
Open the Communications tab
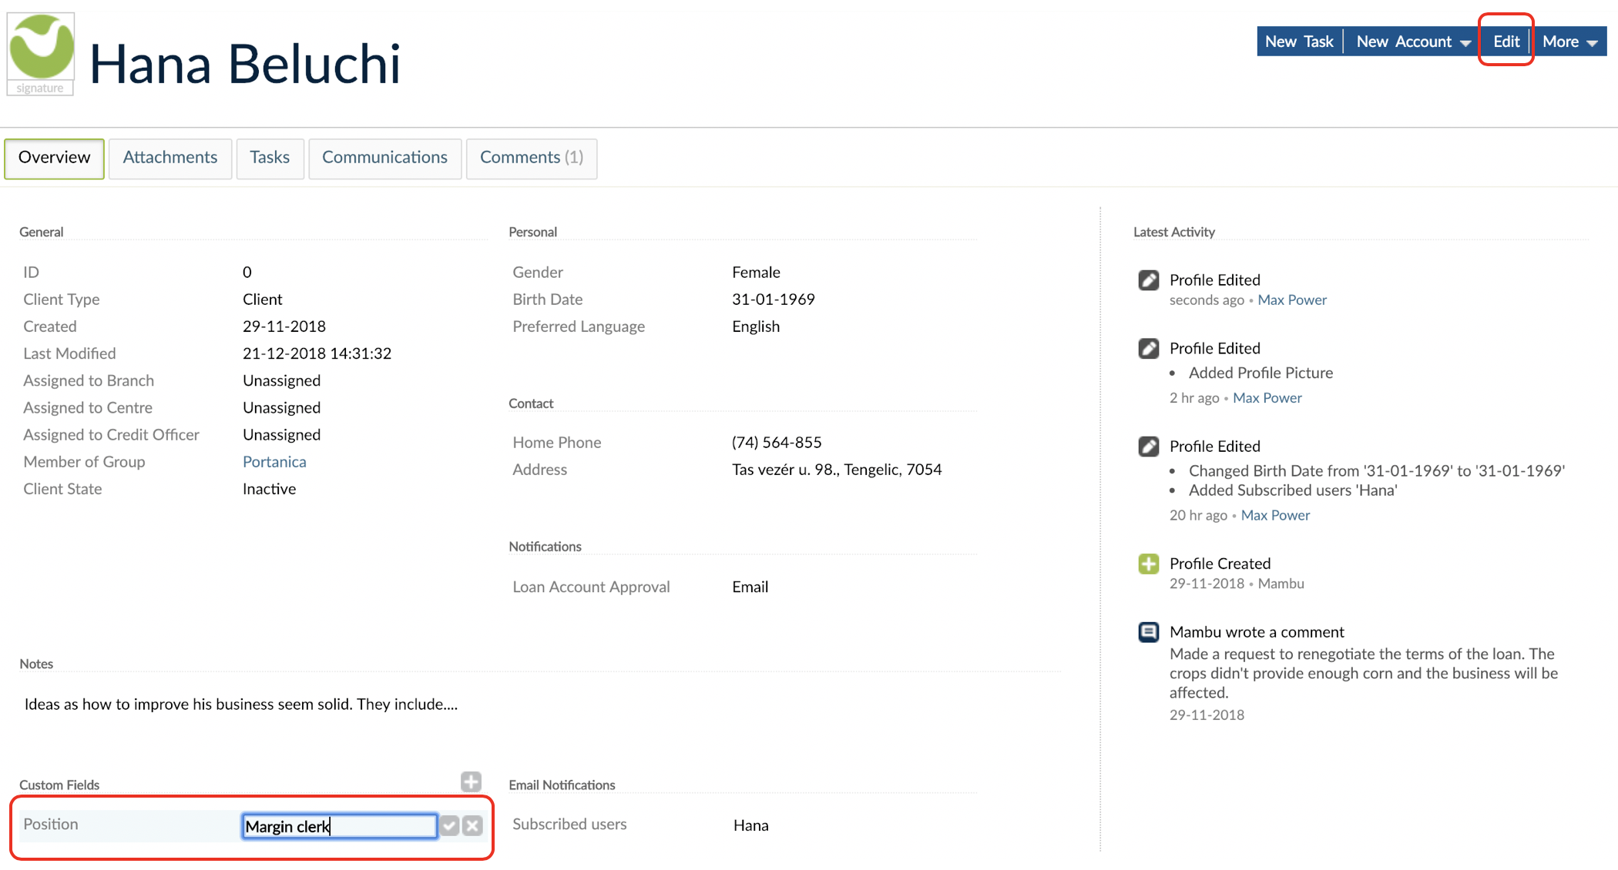(x=384, y=158)
